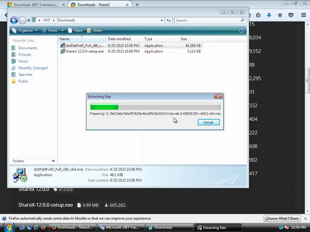Click Open in the Explorer toolbar
310x232 pixels.
75,31
